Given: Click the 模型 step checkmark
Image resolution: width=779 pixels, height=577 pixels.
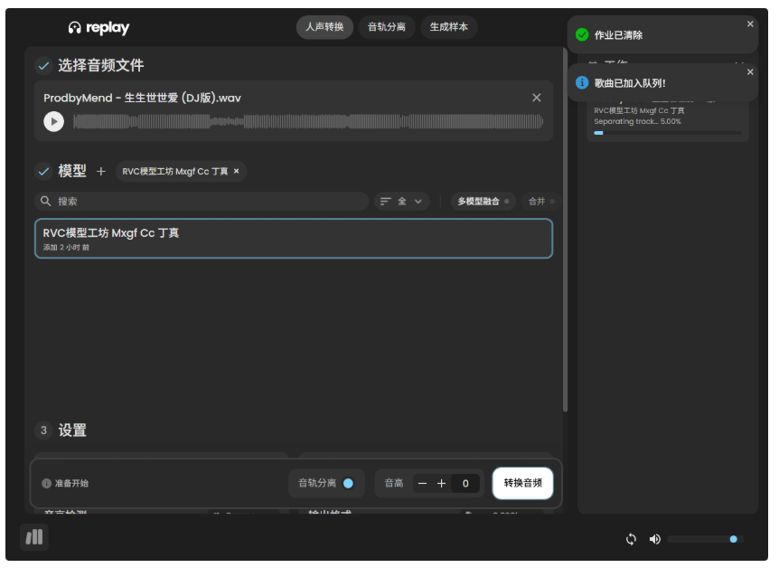Looking at the screenshot, I should [43, 172].
